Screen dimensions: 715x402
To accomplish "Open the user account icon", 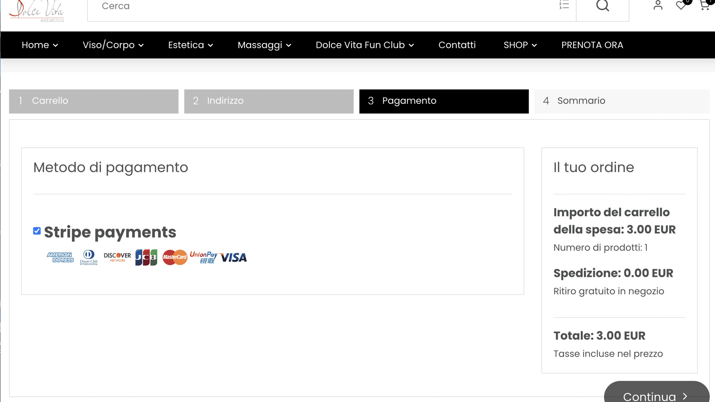I will coord(658,5).
